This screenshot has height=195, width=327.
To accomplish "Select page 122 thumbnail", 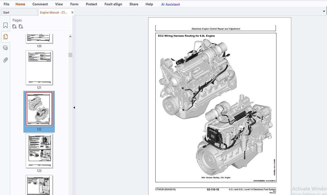I will click(x=39, y=109).
